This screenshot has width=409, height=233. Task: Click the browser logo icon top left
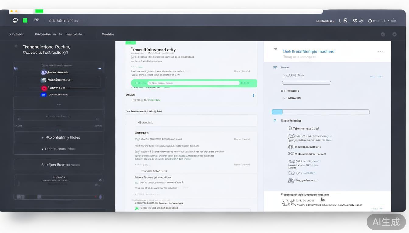point(15,20)
